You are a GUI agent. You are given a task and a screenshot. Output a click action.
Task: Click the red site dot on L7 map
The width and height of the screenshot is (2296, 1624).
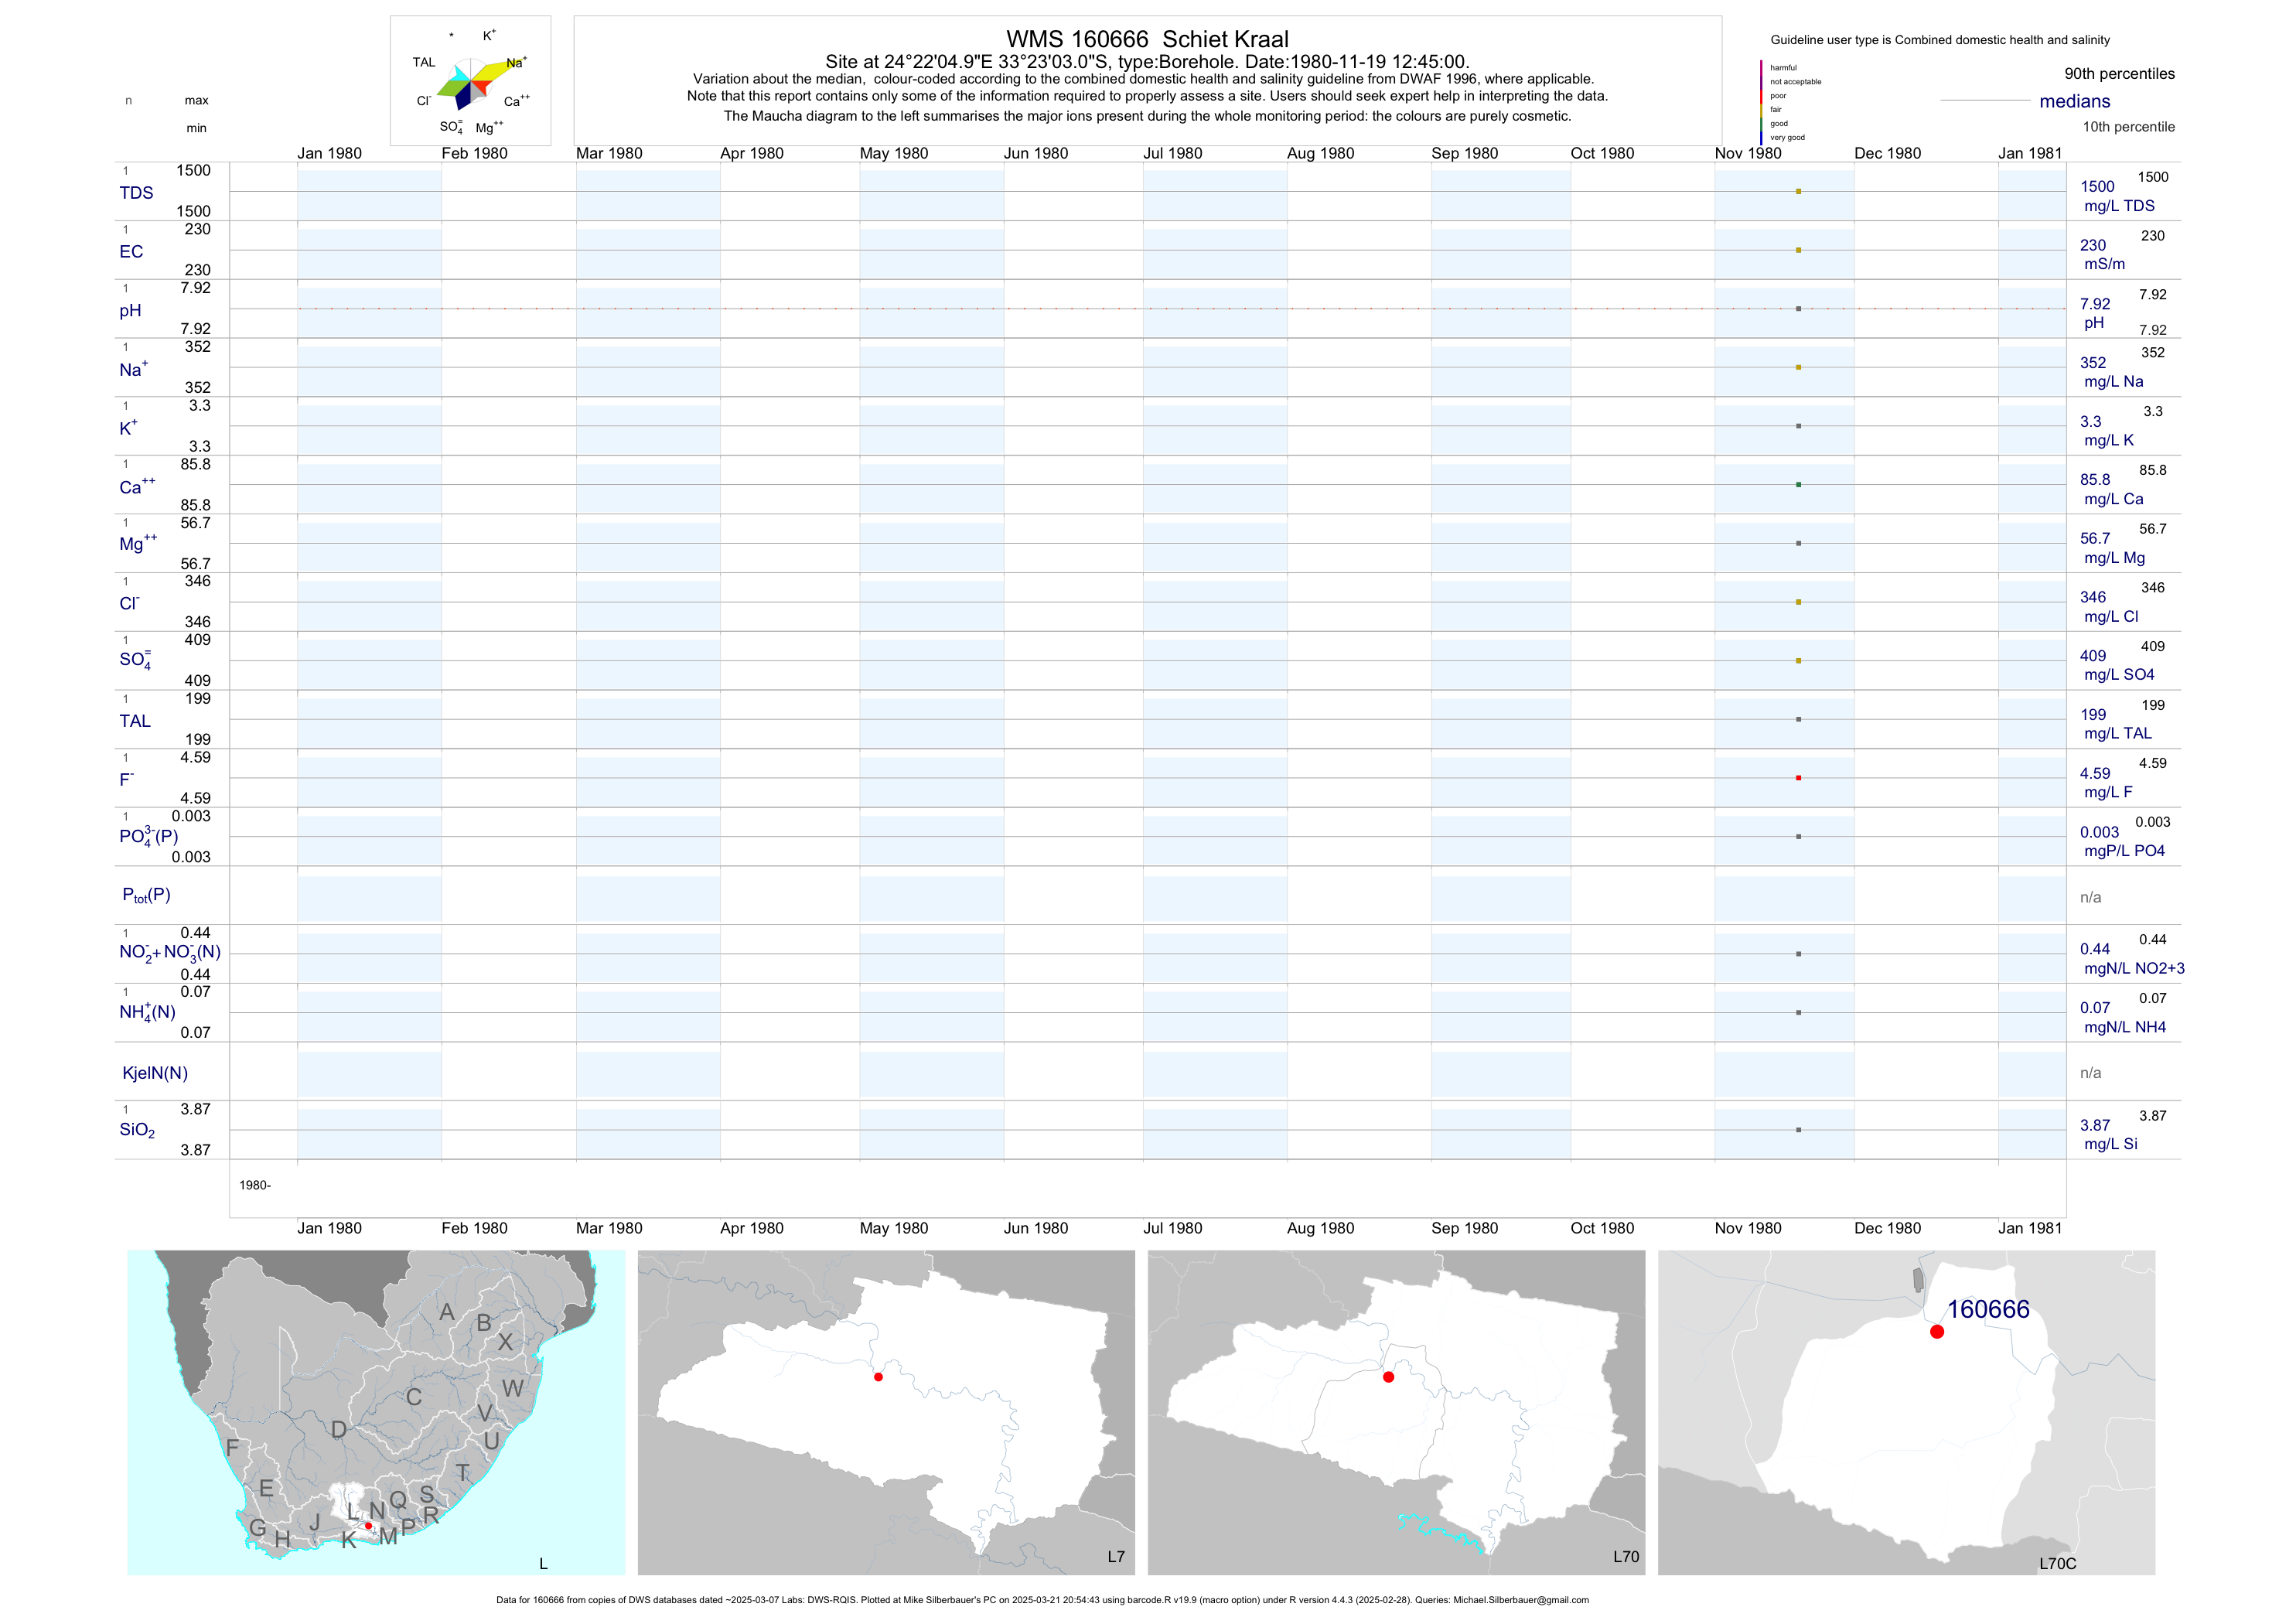point(878,1377)
